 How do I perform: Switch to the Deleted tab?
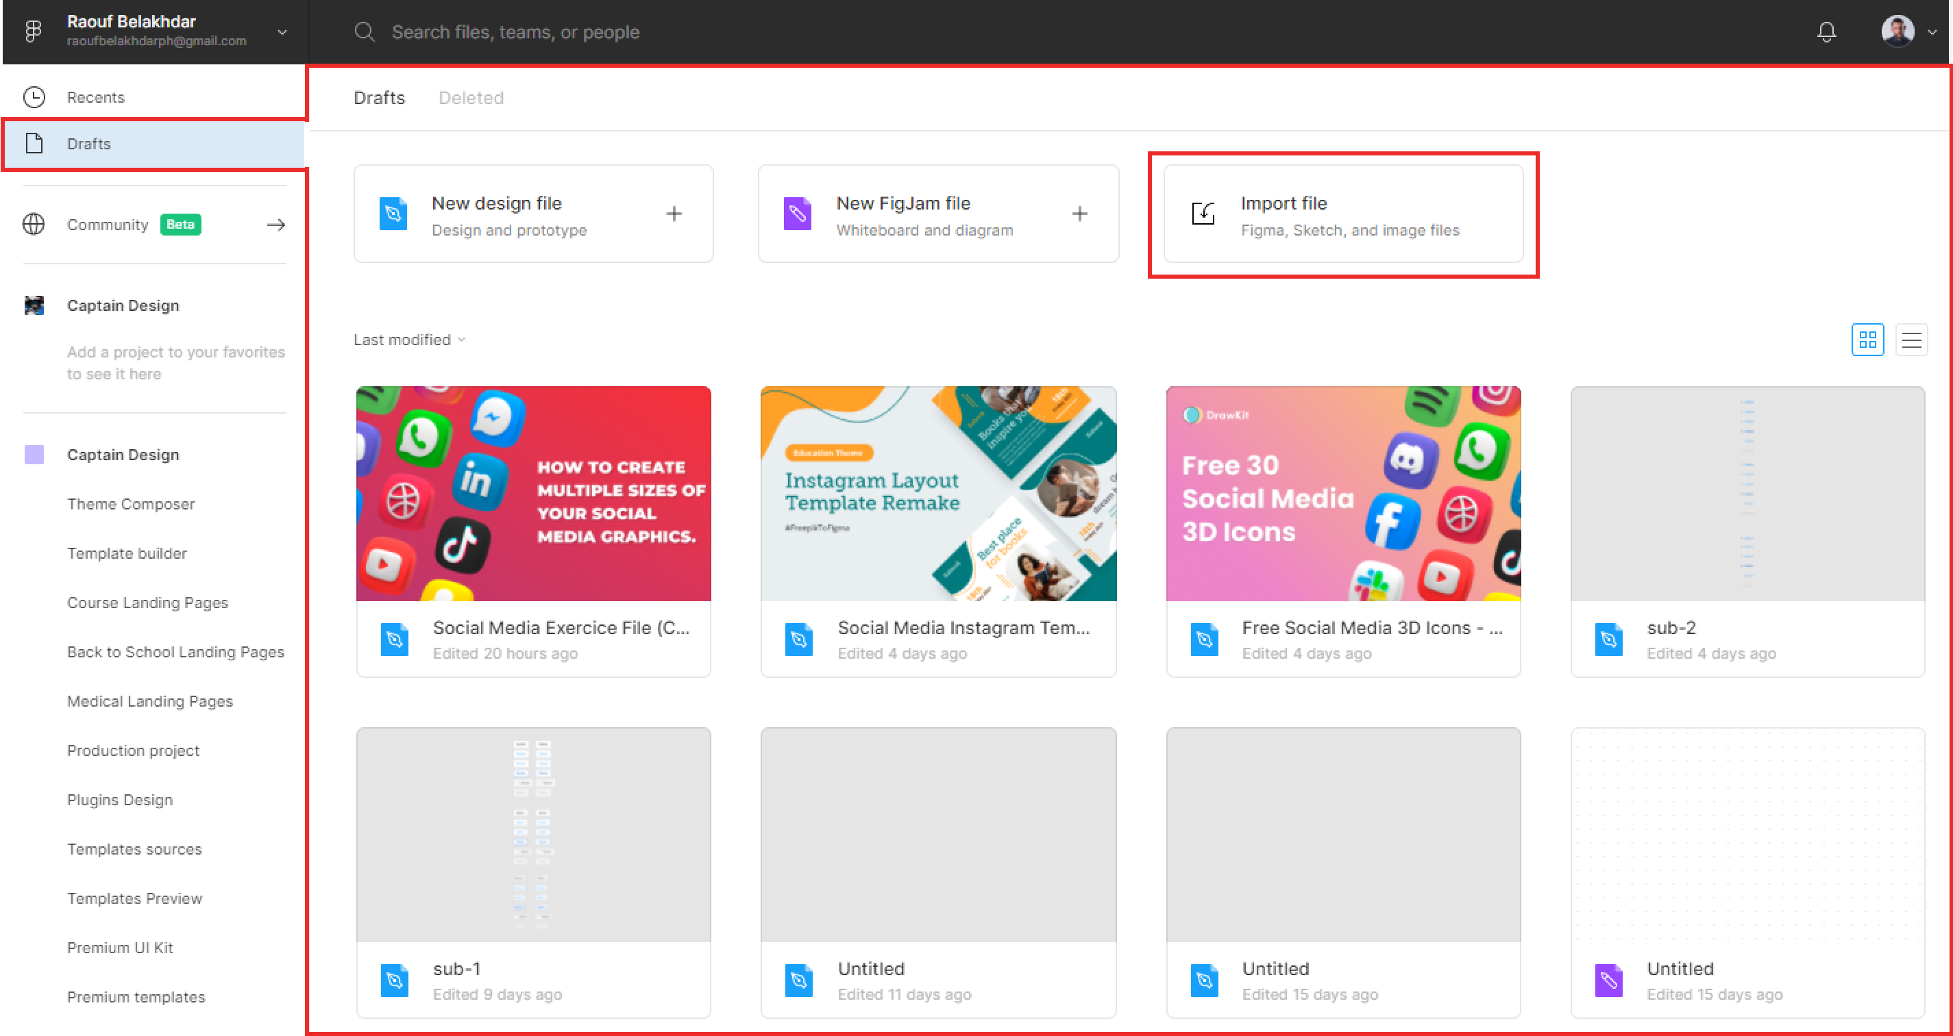click(471, 97)
